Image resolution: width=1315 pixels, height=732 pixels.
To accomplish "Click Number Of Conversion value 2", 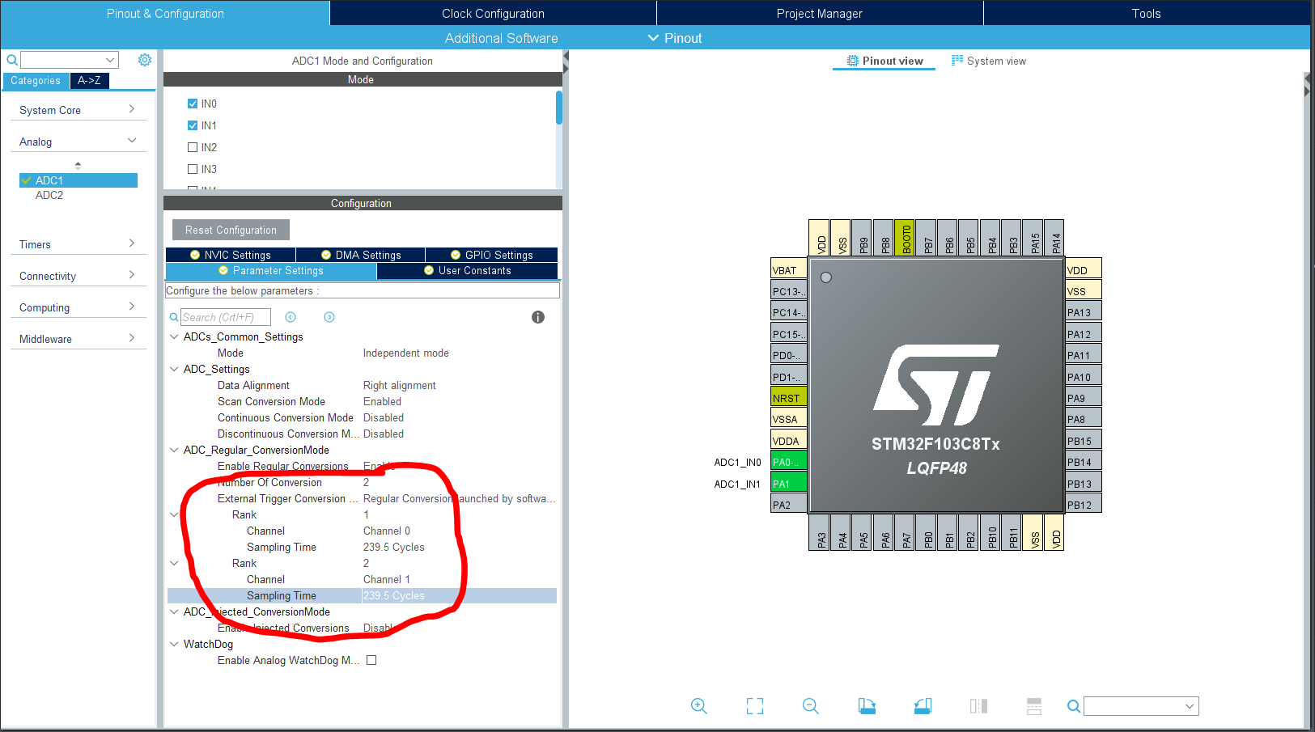I will click(x=366, y=482).
